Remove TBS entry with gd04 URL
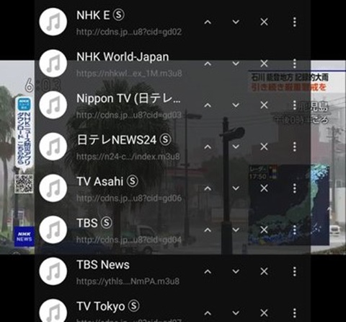This screenshot has width=346, height=322. click(x=264, y=230)
